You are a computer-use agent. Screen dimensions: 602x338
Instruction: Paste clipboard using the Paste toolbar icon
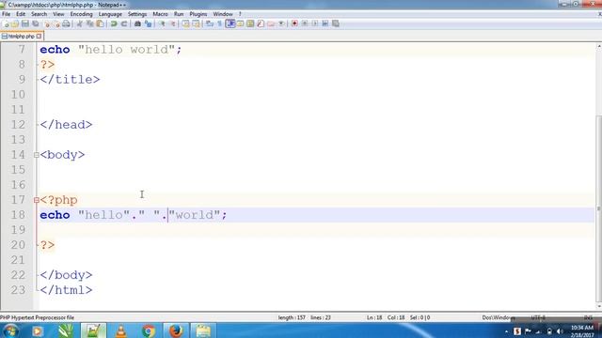pyautogui.click(x=100, y=23)
